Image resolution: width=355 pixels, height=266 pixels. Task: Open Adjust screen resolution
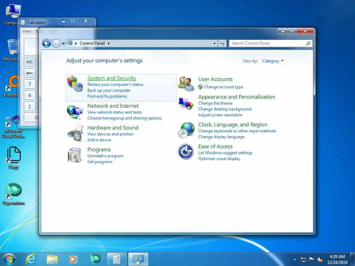[x=220, y=115]
